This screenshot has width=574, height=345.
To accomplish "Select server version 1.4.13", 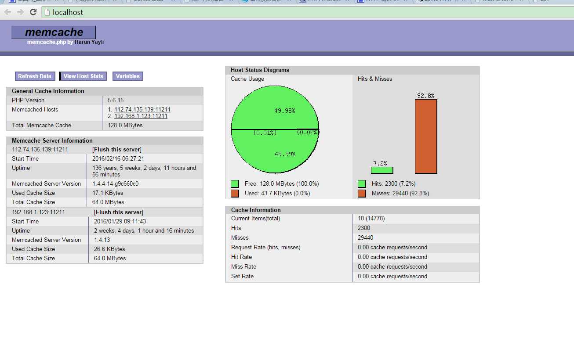I will point(102,240).
